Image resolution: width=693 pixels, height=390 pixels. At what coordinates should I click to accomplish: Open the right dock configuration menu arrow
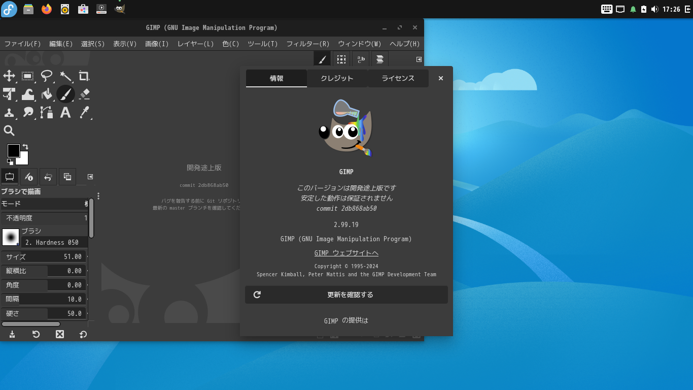[x=419, y=59]
